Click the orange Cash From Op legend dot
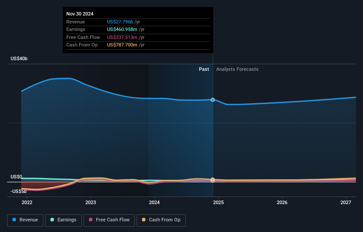The image size is (363, 232). pyautogui.click(x=144, y=220)
